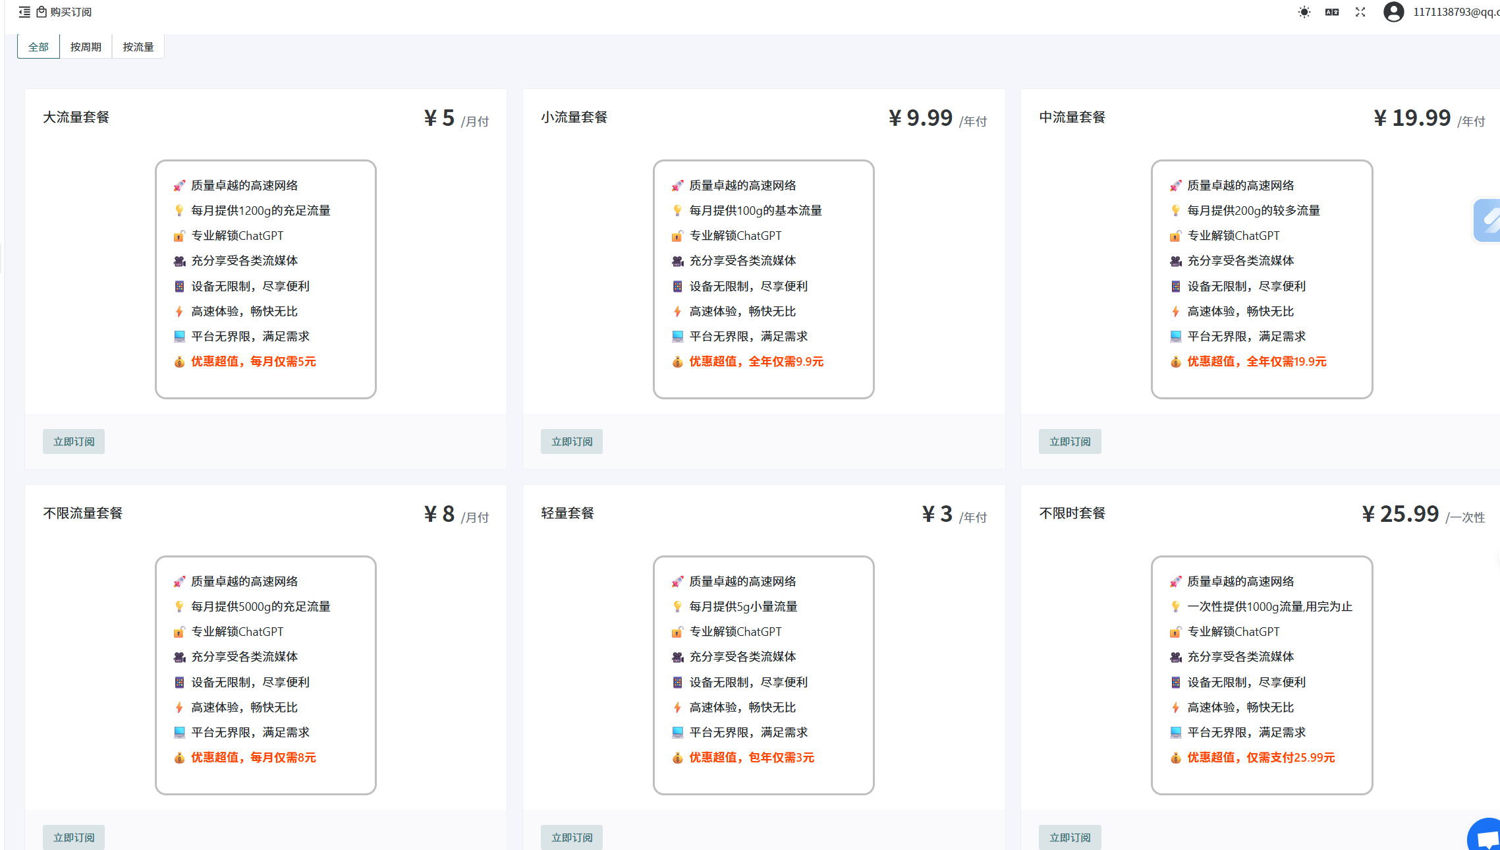Subscribe to 大流量套餐 with 立即订阅
This screenshot has height=850, width=1500.
(x=74, y=441)
